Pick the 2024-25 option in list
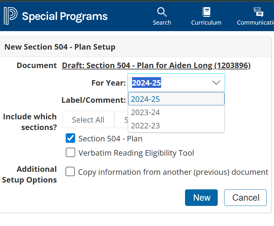This screenshot has height=226, width=274. pos(145,99)
